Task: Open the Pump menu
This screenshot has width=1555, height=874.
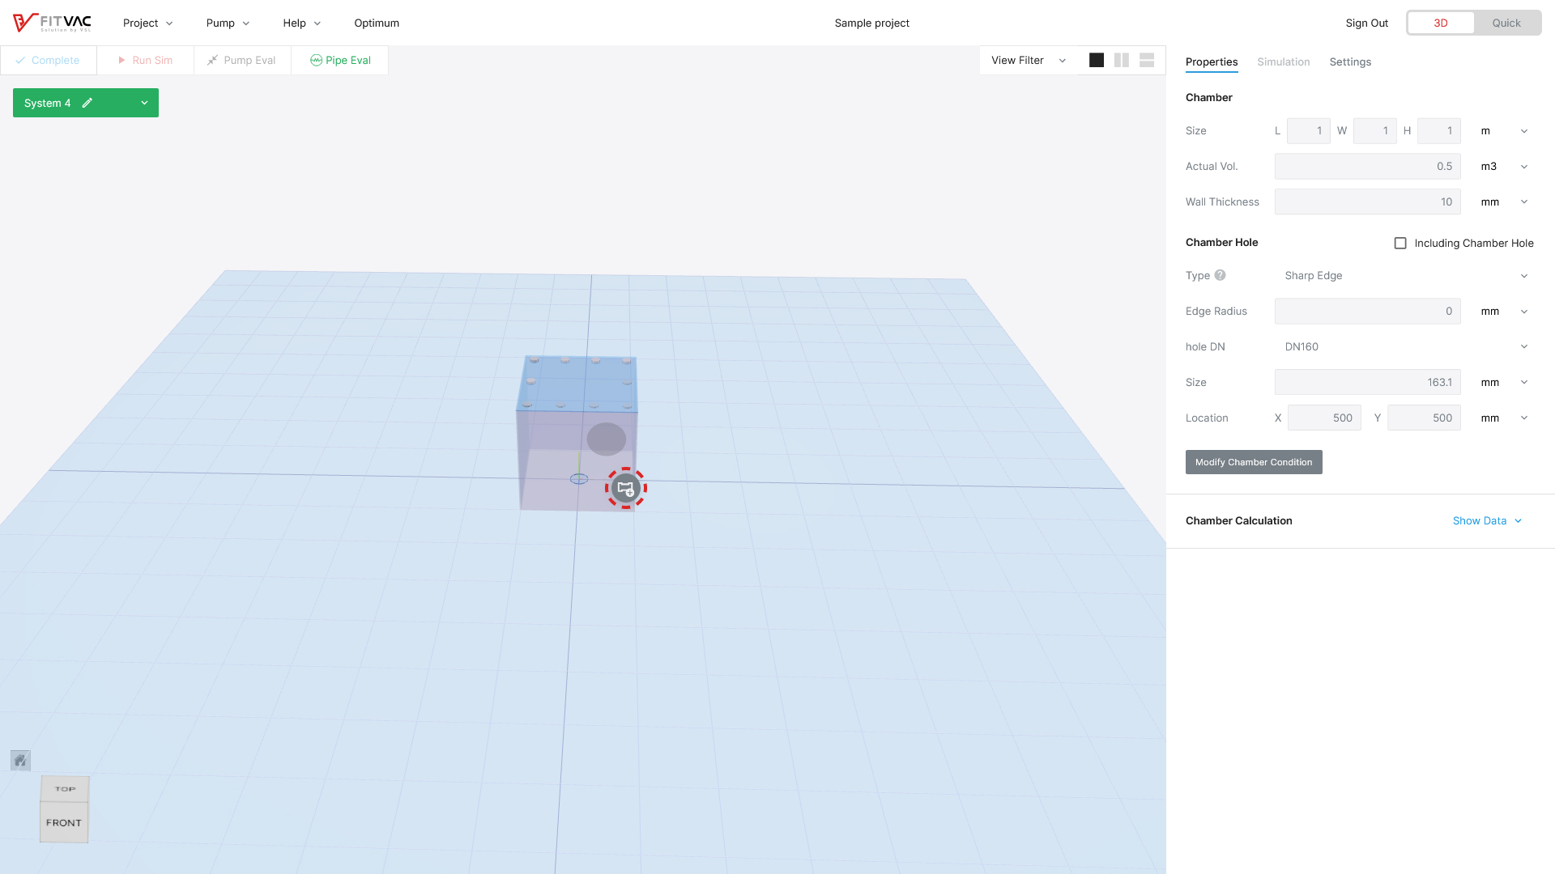Action: (x=228, y=23)
